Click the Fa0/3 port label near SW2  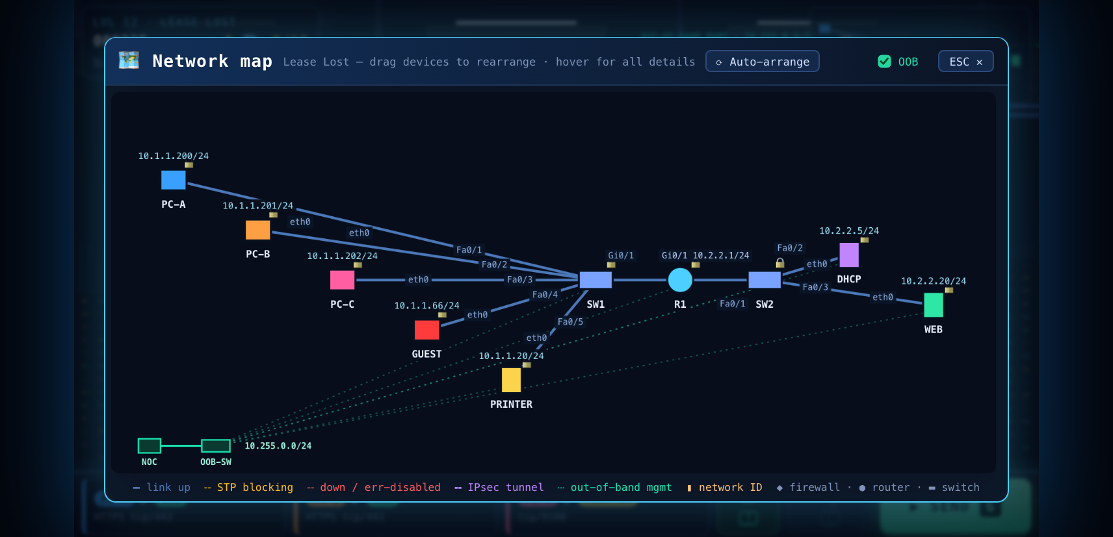pyautogui.click(x=815, y=287)
